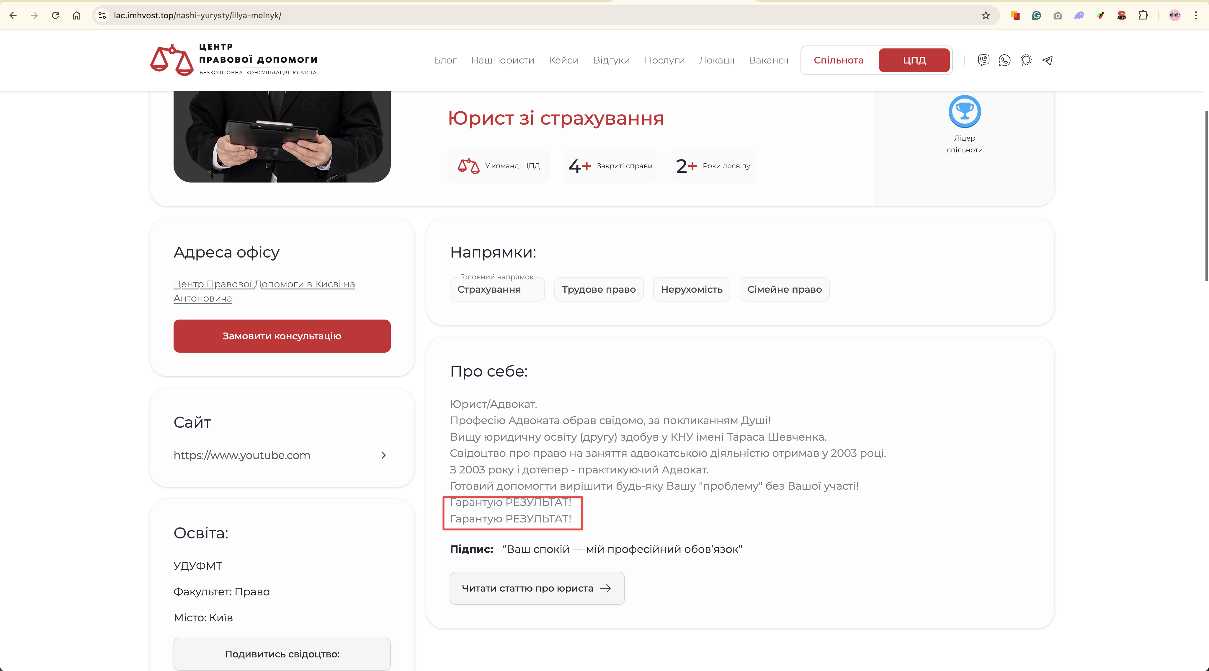Image resolution: width=1209 pixels, height=671 pixels.
Task: Open Наші юристи in the navigation
Action: tap(502, 60)
